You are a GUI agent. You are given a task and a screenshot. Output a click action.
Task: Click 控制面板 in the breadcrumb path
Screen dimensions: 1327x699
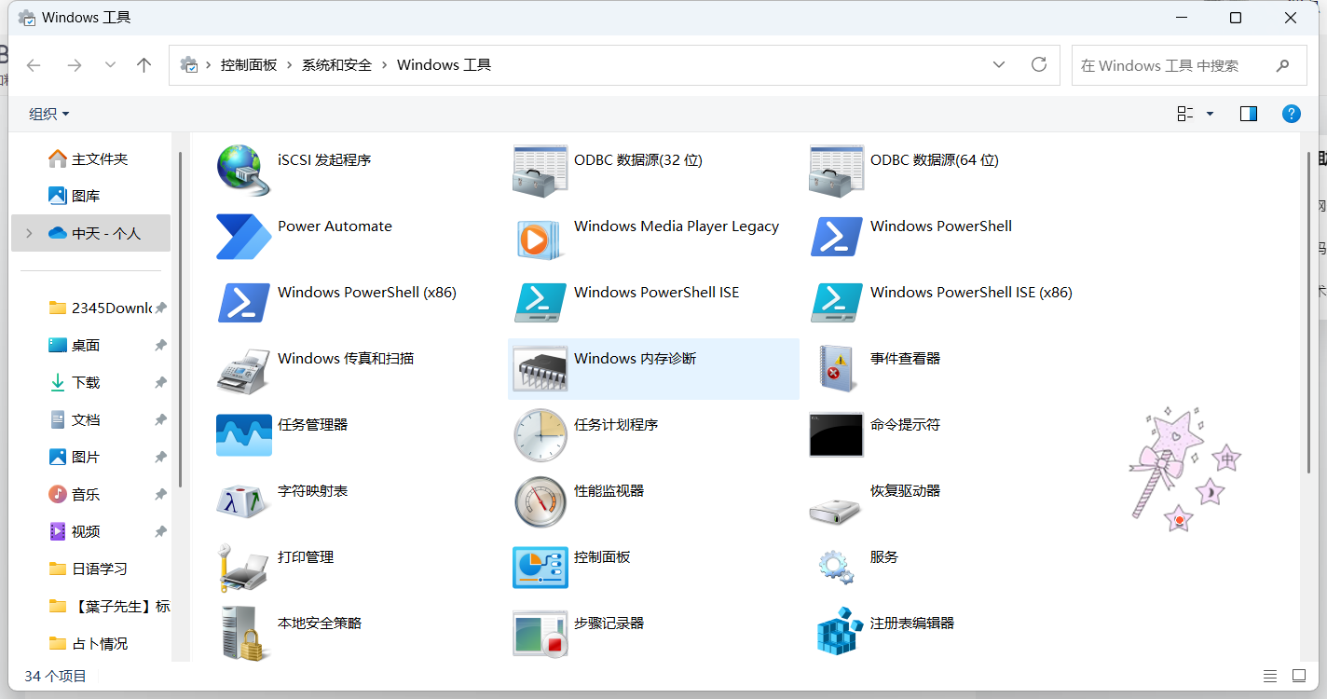[249, 65]
